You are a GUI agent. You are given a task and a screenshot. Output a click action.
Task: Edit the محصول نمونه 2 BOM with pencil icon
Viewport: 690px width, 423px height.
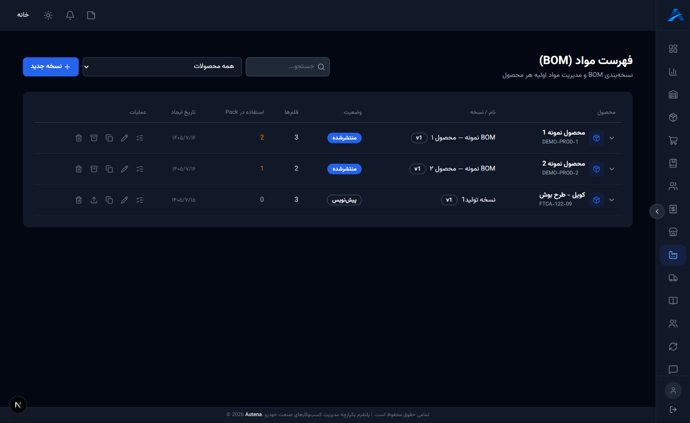click(x=125, y=169)
